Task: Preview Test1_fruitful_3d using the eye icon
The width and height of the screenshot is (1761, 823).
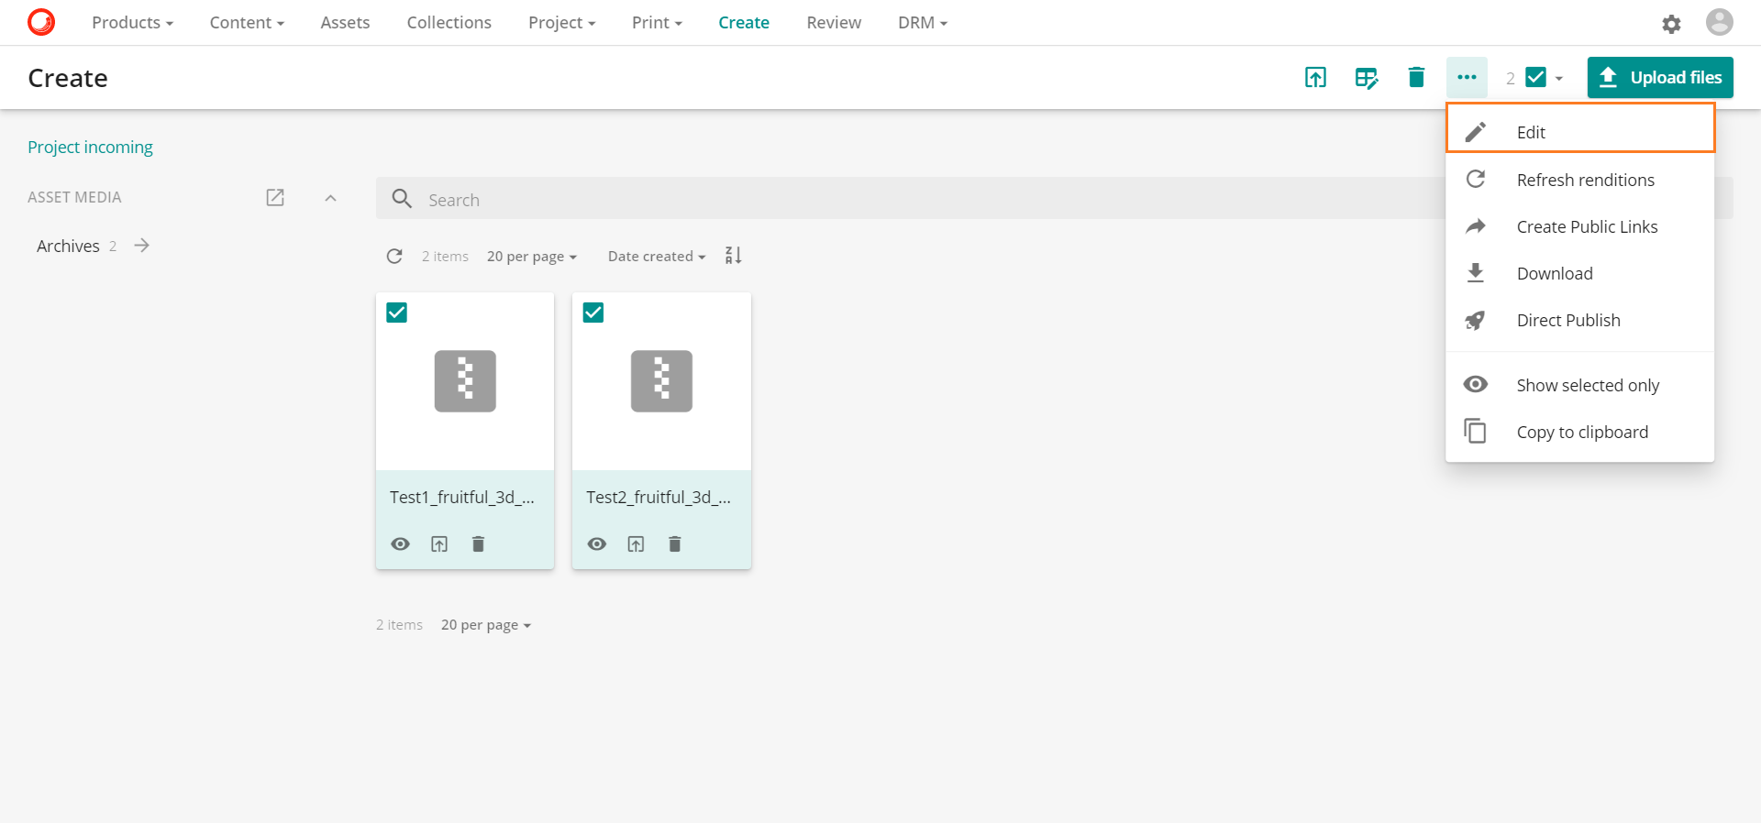Action: tap(400, 544)
